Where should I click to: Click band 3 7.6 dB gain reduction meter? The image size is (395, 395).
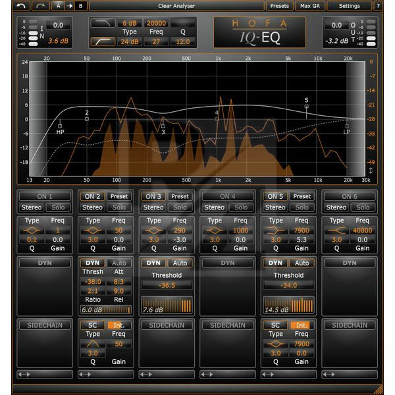click(x=167, y=305)
